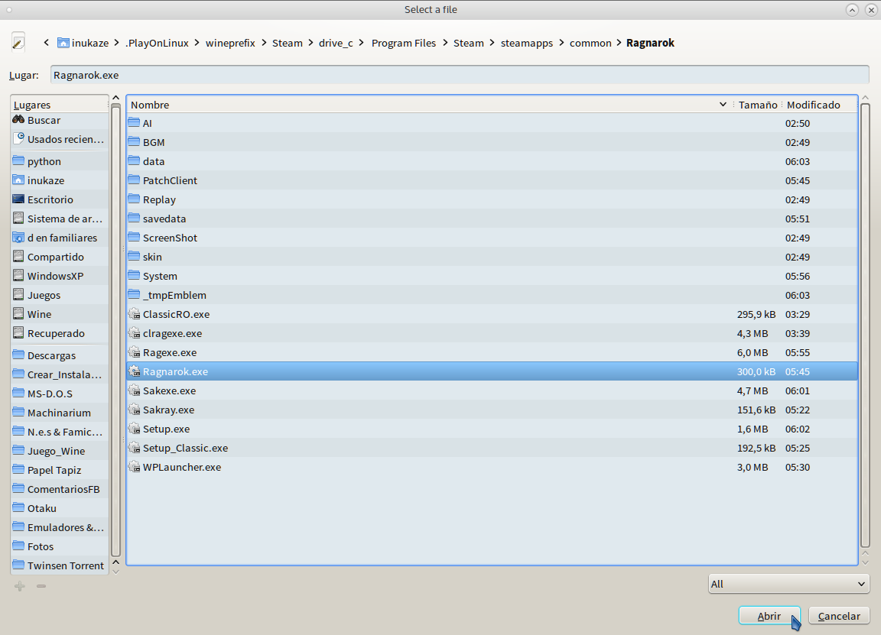This screenshot has width=881, height=635.
Task: Open the All file filter dropdown
Action: (789, 584)
